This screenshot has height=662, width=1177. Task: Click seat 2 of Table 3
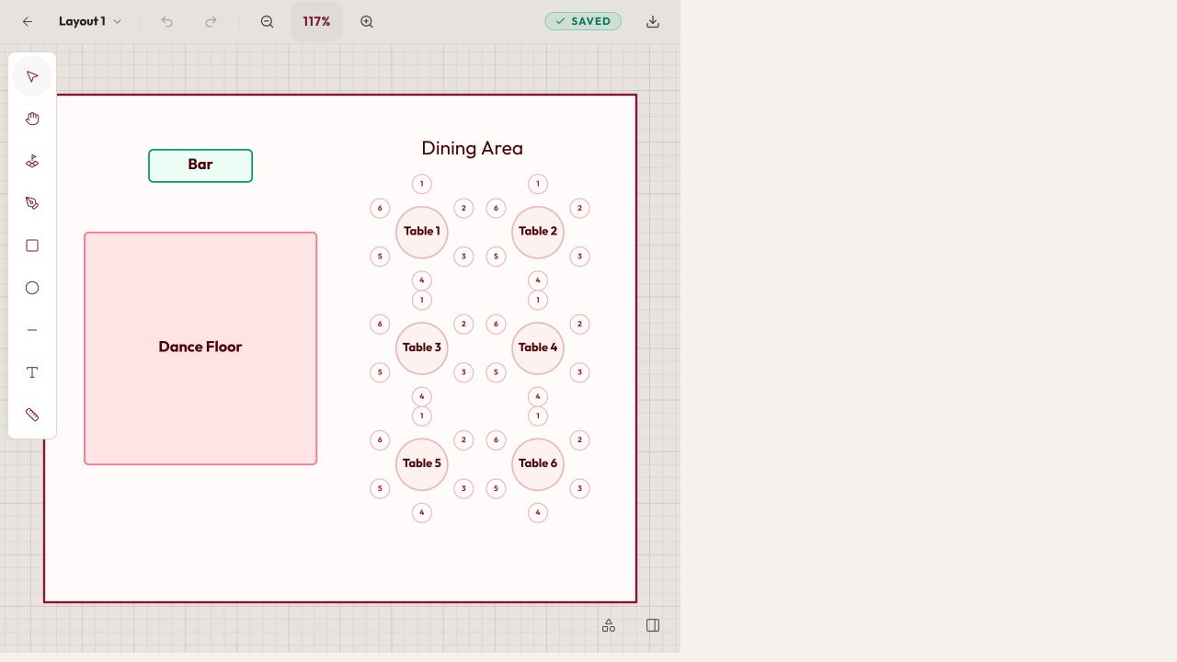pos(463,324)
